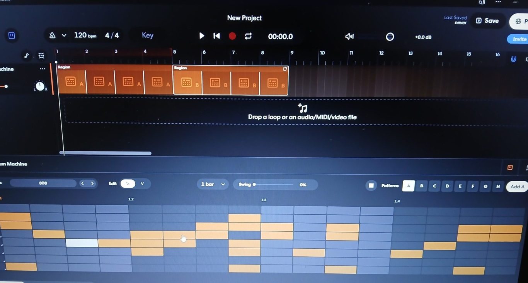Click the master volume speaker icon
The width and height of the screenshot is (528, 283).
(349, 37)
